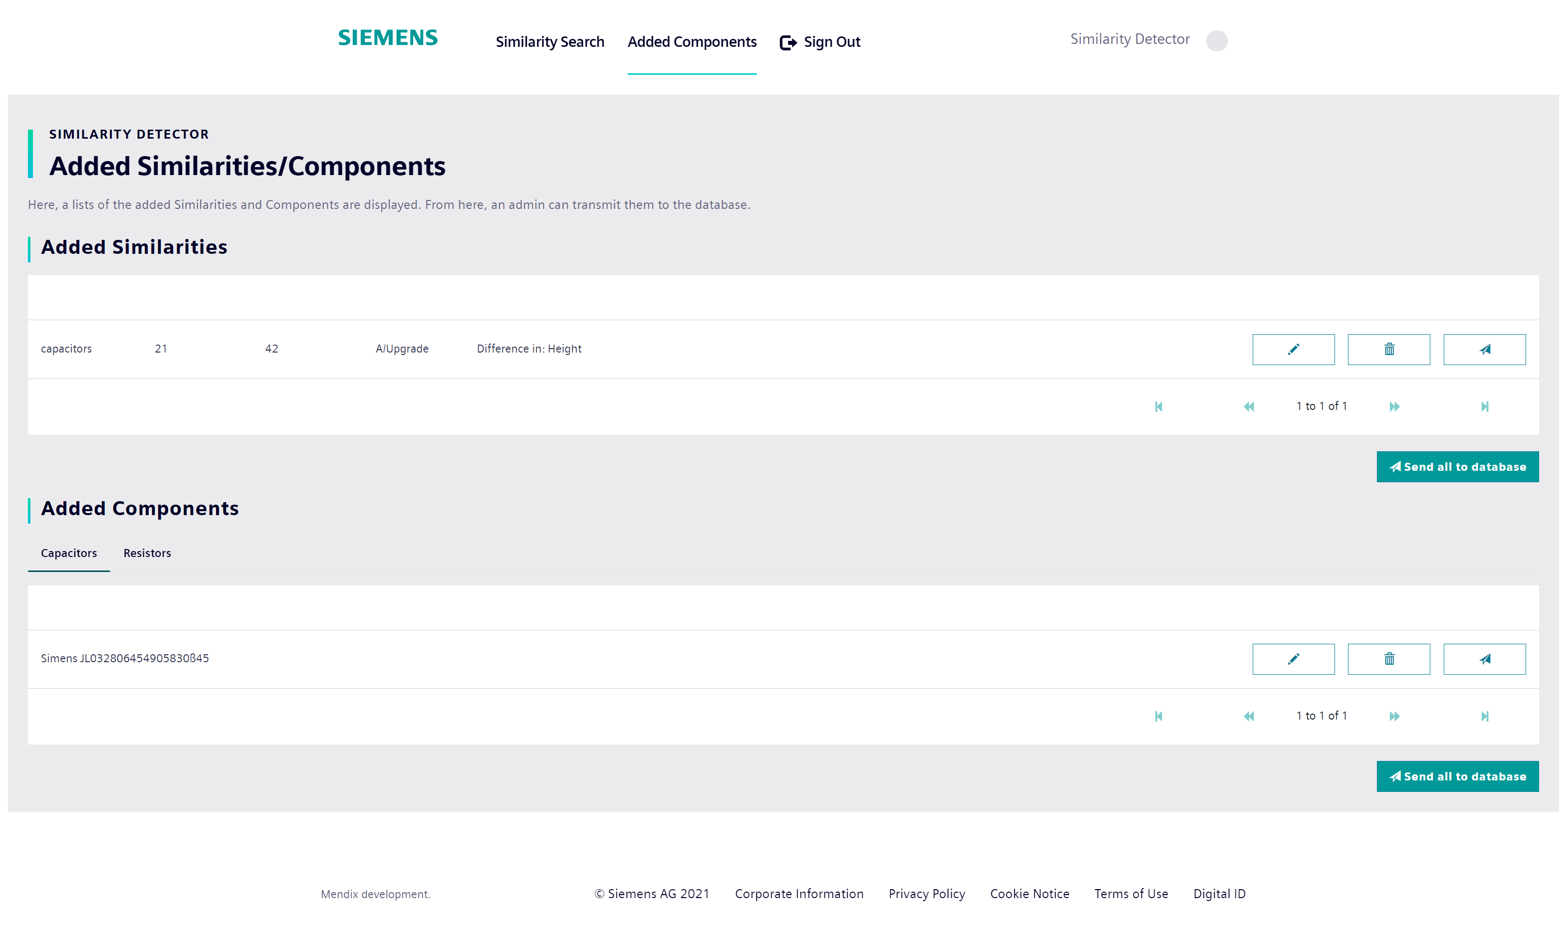The image size is (1567, 937).
Task: Navigate to last page in Added Similarities
Action: point(1485,406)
